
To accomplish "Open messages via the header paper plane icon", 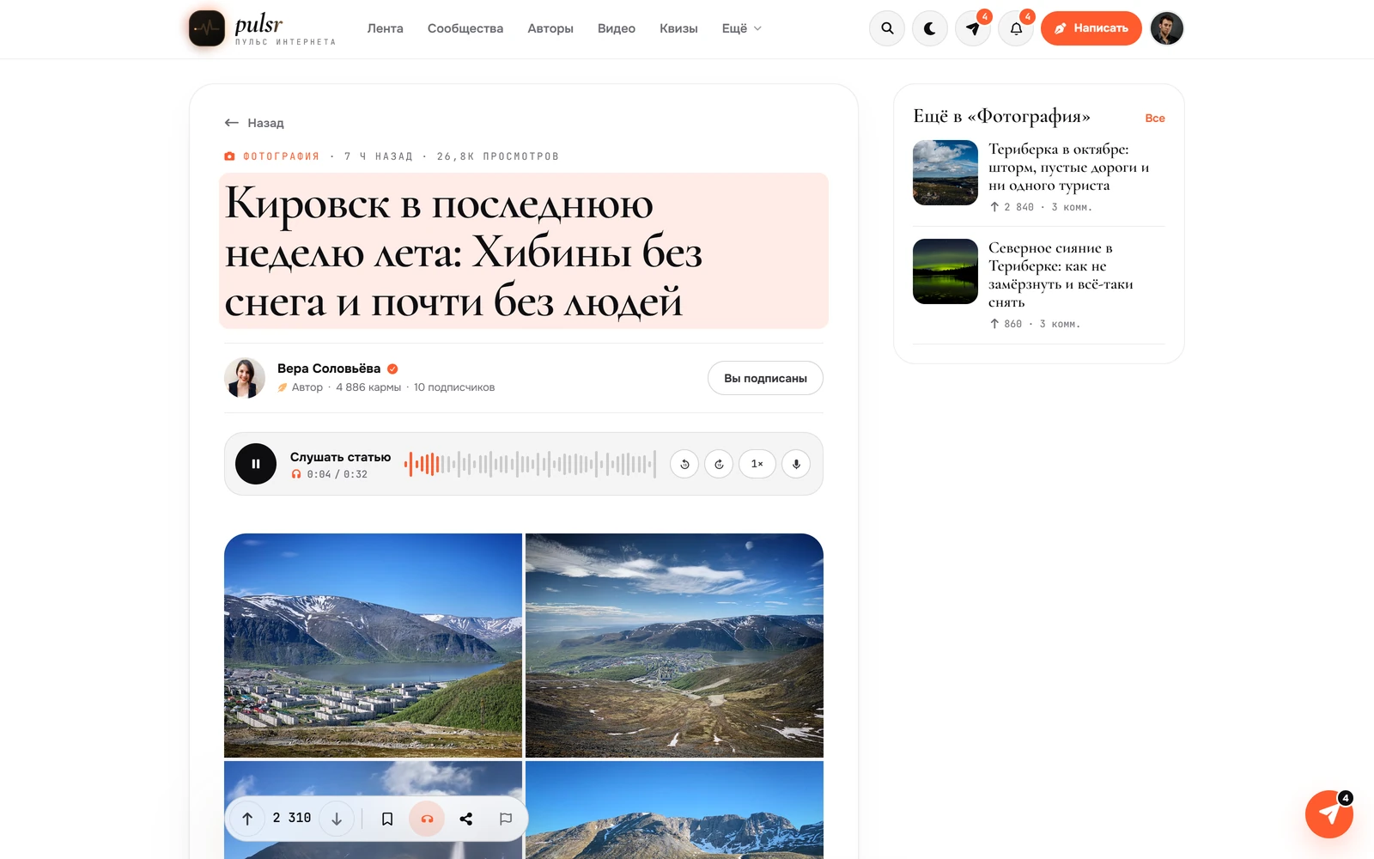I will pos(973,28).
